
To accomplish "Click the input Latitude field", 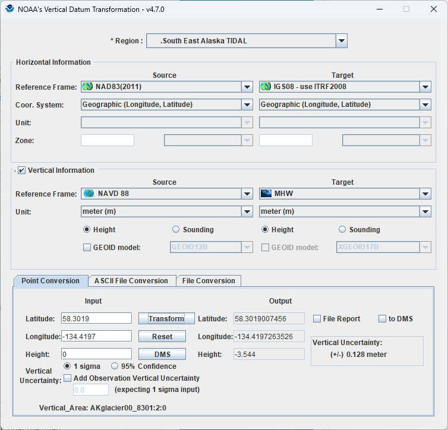I will click(97, 319).
